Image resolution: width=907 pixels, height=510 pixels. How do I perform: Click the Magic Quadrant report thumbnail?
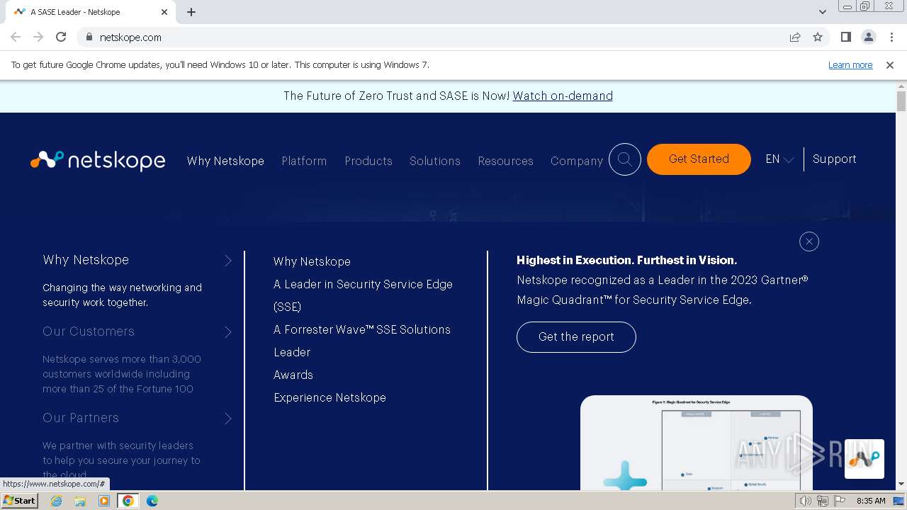pos(697,443)
